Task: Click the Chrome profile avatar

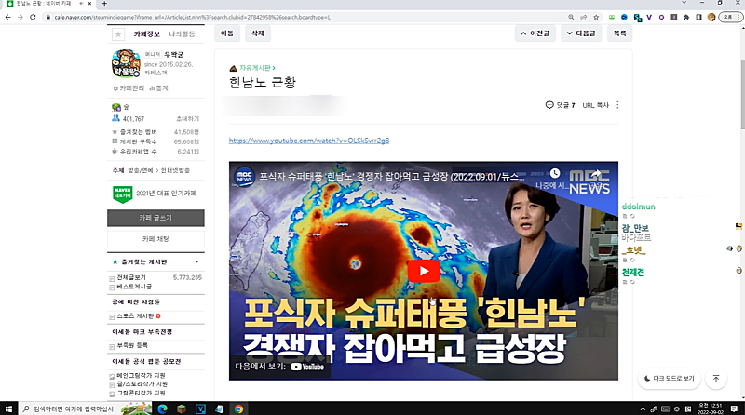Action: (x=711, y=17)
